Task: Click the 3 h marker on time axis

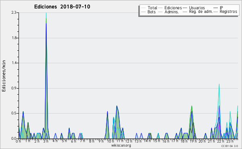Action: (46, 141)
